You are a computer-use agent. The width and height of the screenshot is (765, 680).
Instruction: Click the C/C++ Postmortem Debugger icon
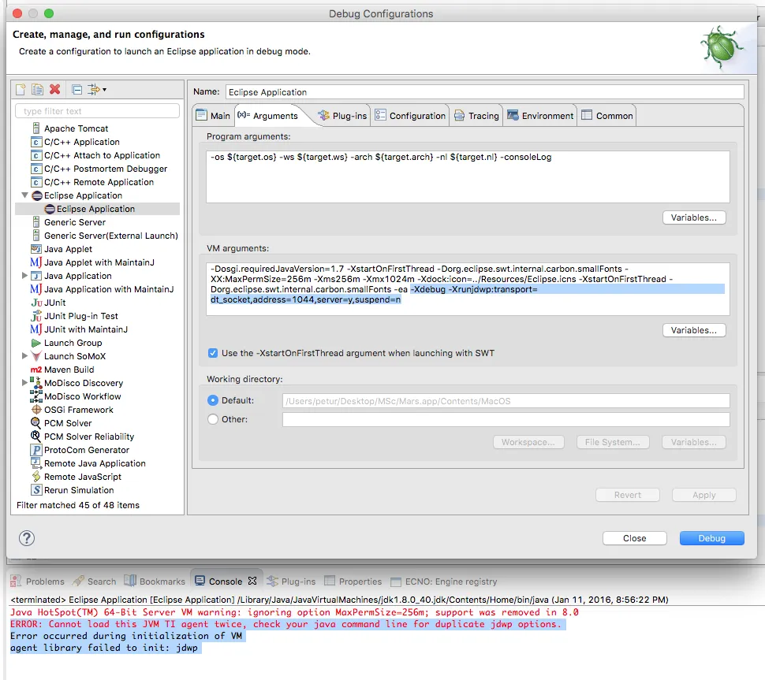(36, 169)
